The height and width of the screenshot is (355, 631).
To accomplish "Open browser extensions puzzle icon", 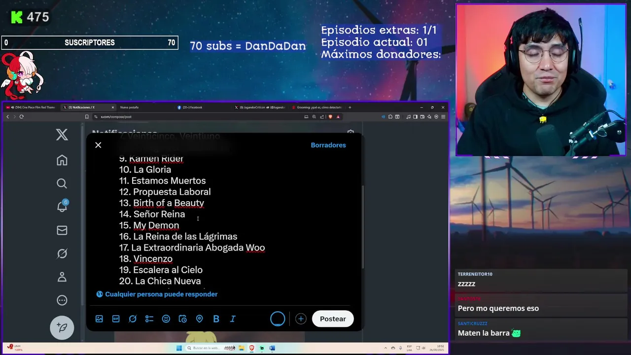I will pos(390,117).
